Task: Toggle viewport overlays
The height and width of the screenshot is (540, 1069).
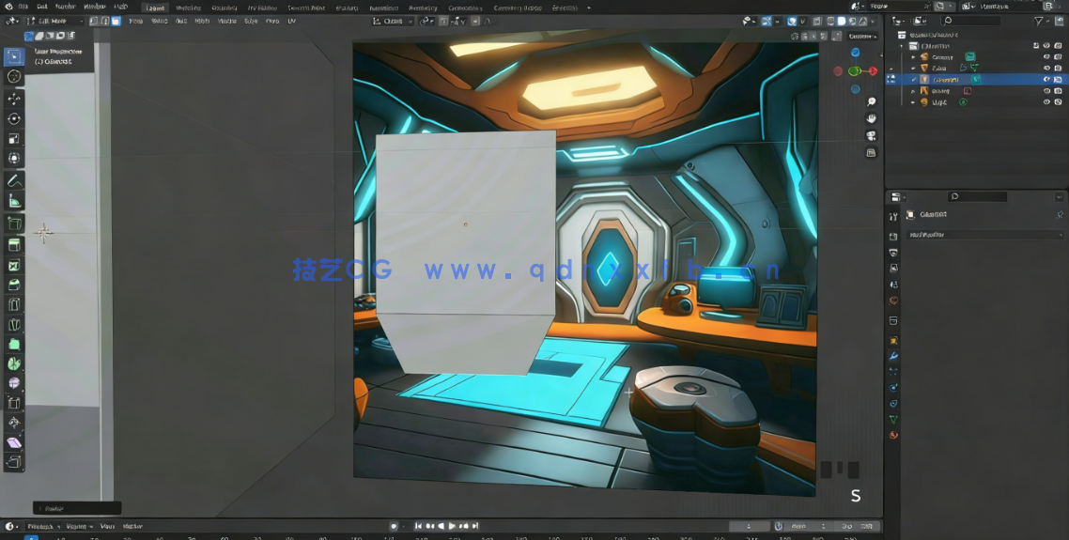Action: 792,22
